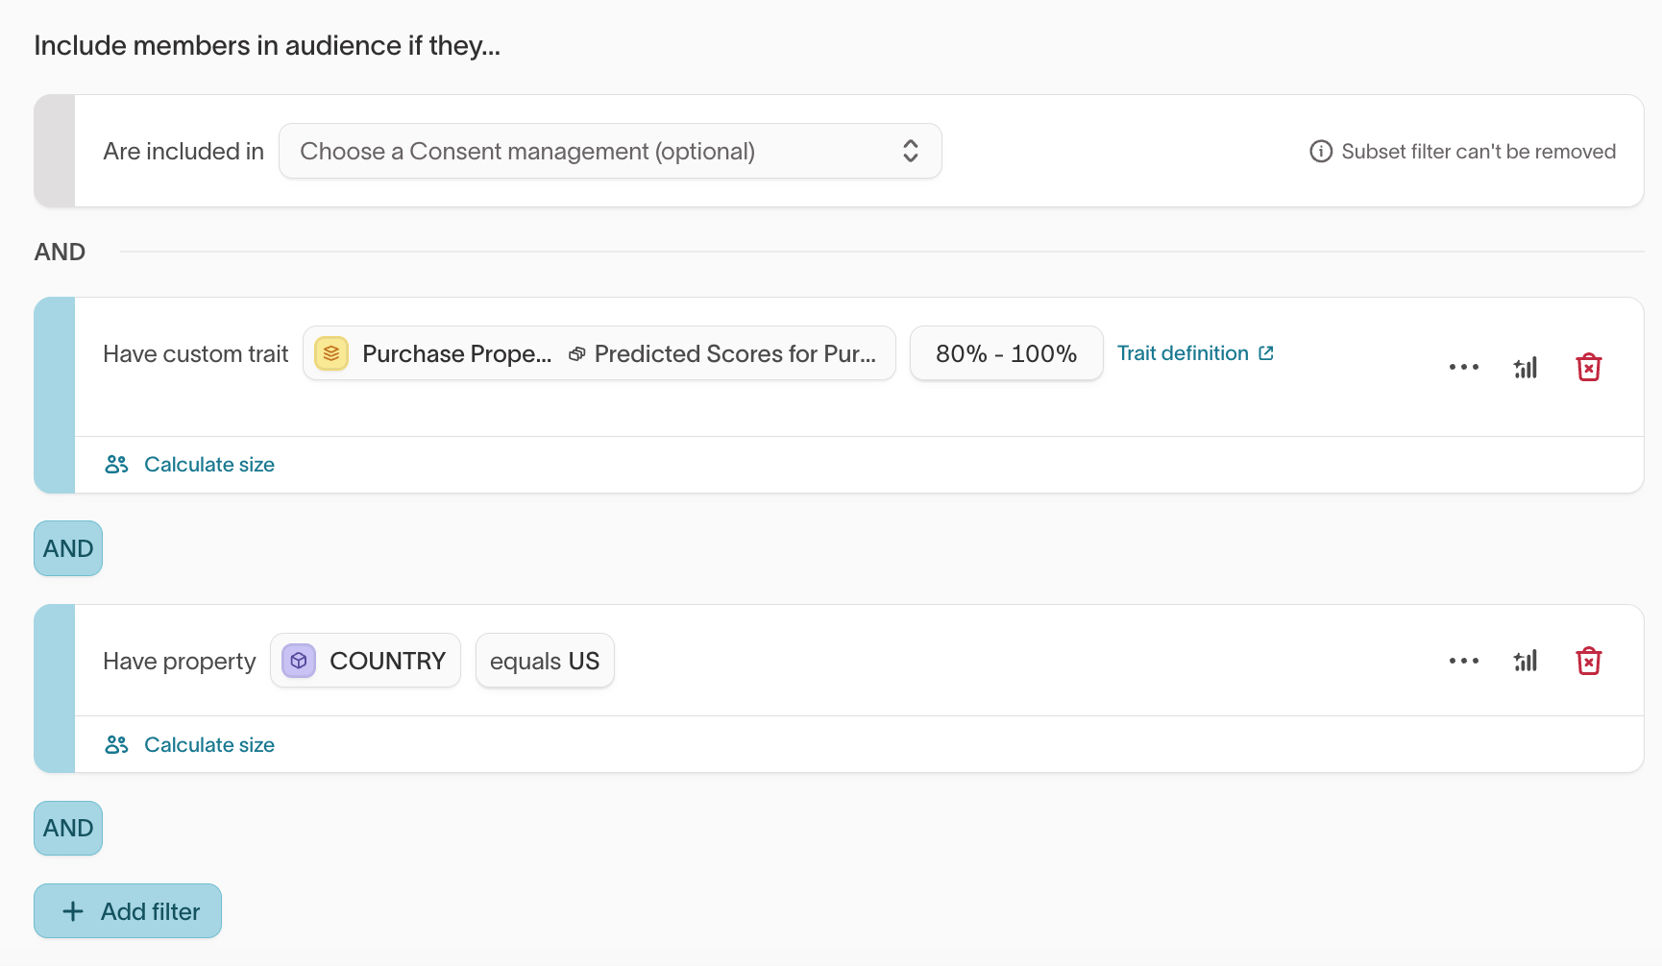The image size is (1662, 966).
Task: Edit the equals US condition
Action: (545, 661)
